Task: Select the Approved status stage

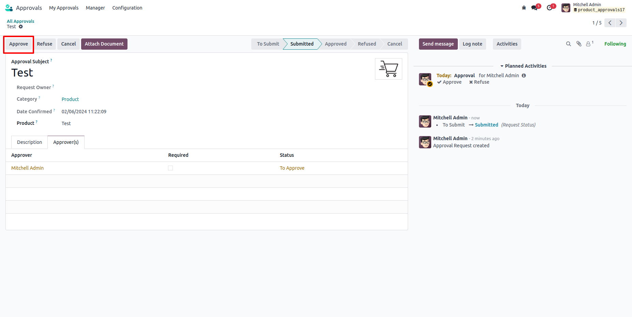Action: [336, 44]
